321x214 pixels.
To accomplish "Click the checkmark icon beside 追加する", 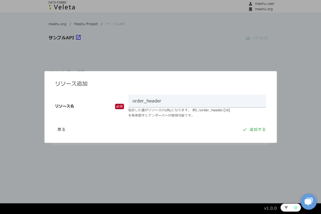I will coord(244,130).
